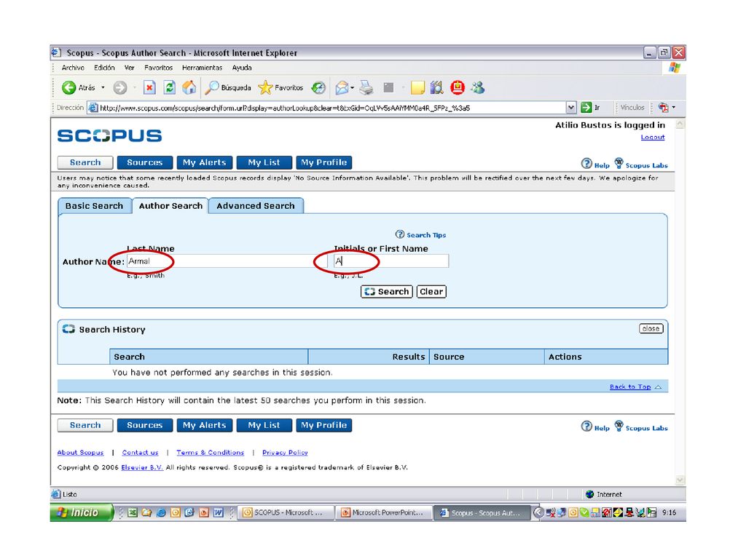Expand the Vínculos links bar
The image size is (746, 559).
click(632, 108)
